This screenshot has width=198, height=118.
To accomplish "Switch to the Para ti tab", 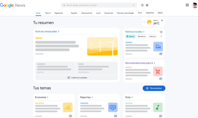I will [48, 13].
